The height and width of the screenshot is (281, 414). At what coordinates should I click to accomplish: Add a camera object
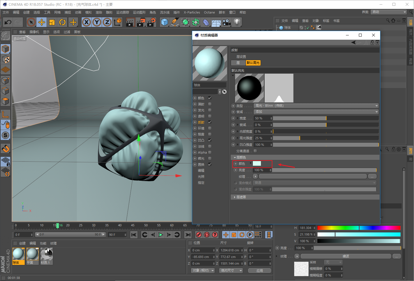226,22
